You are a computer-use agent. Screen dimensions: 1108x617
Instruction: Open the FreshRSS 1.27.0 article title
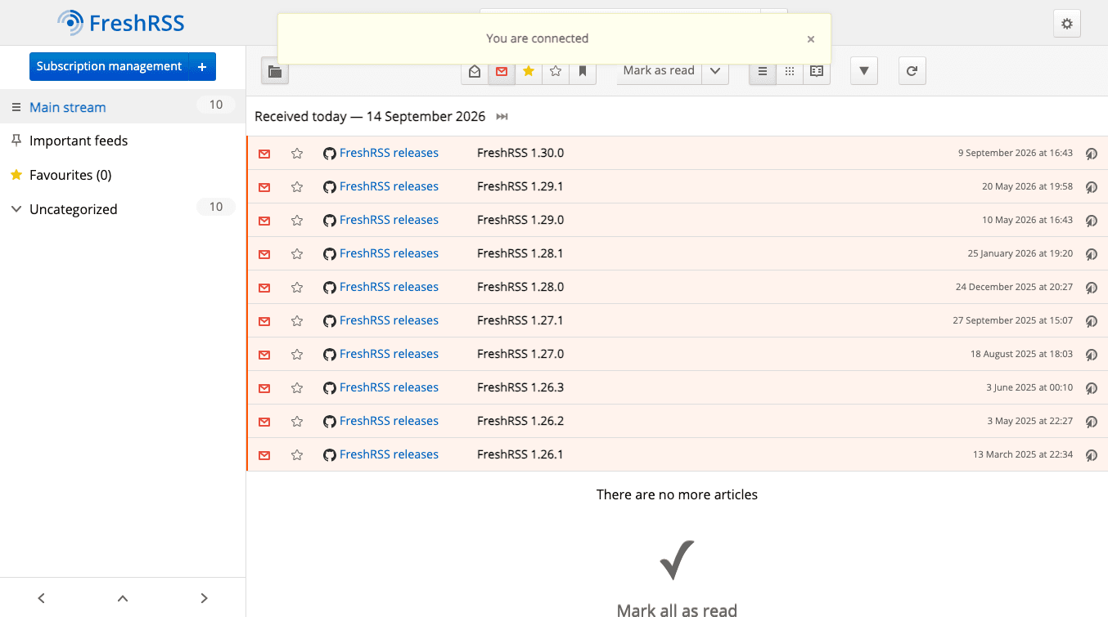pos(520,354)
